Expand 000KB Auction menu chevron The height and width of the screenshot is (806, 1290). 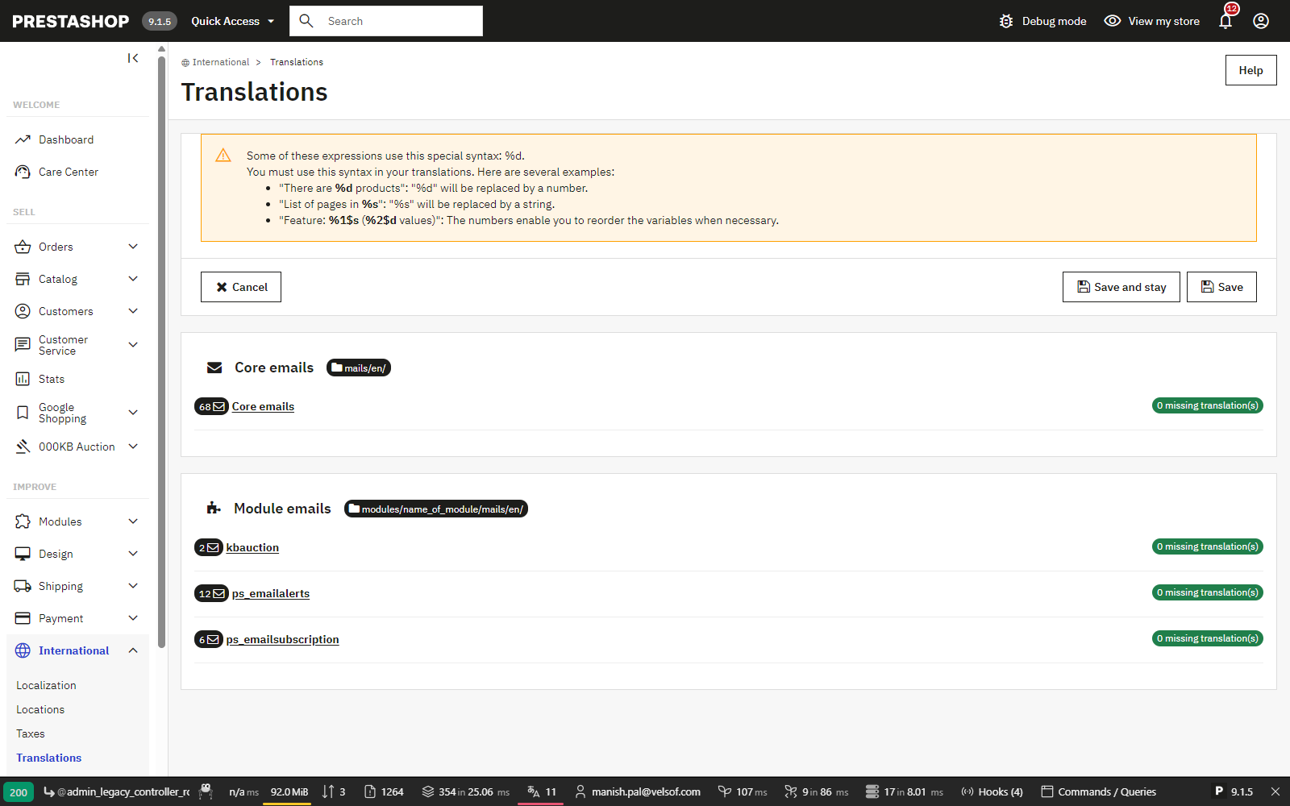pos(133,447)
